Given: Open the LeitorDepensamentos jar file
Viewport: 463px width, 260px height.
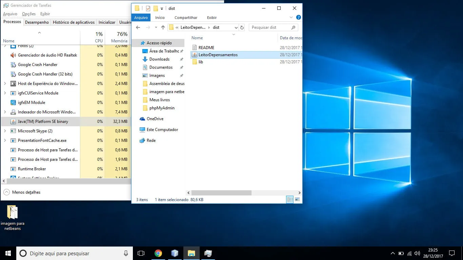Looking at the screenshot, I should [218, 55].
